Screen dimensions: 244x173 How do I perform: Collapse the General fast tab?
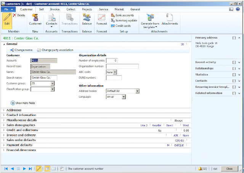point(4,44)
